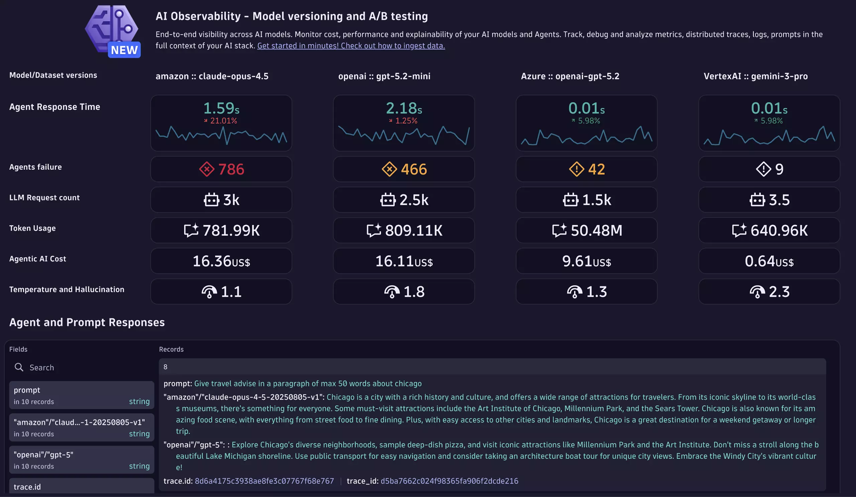
Task: Click the red failure icon for claude-opus-4.5
Action: [x=207, y=169]
